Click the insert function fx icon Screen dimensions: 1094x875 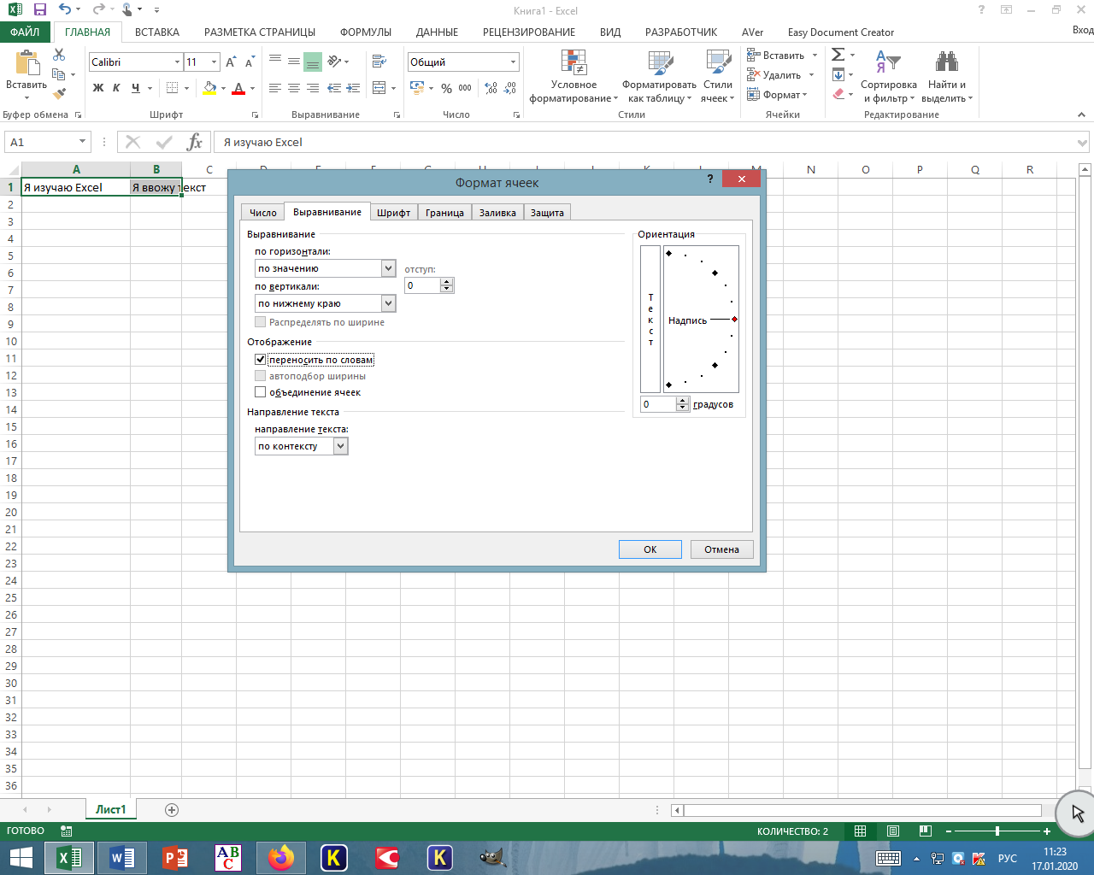tap(195, 142)
